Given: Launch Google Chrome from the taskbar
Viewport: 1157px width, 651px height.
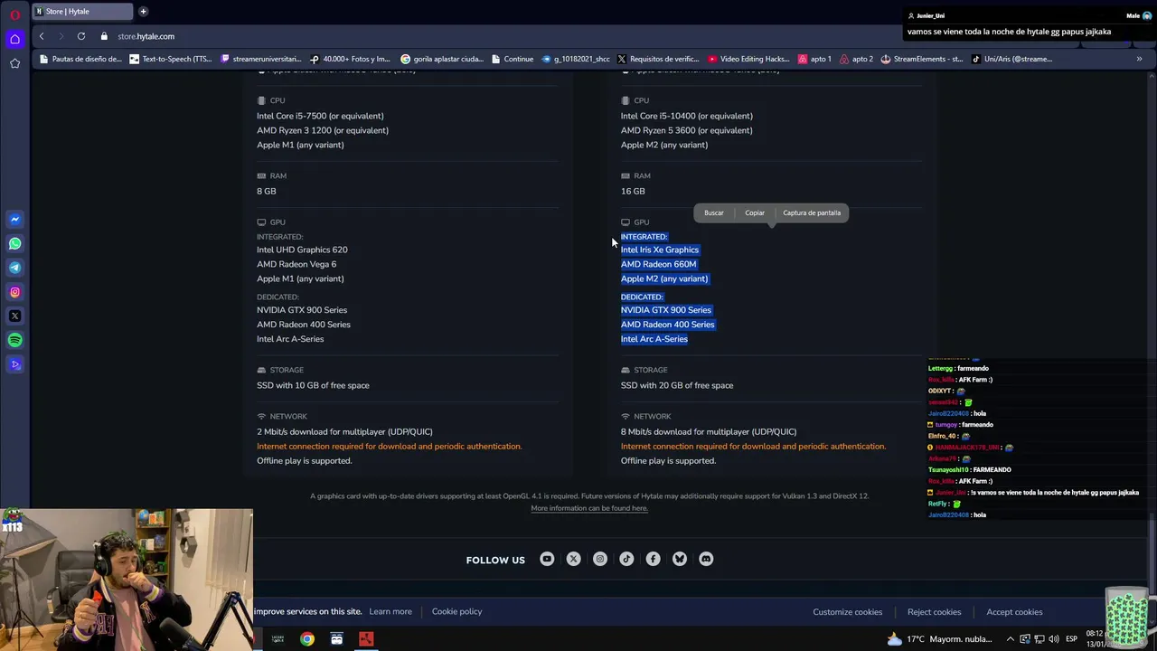Looking at the screenshot, I should (307, 639).
